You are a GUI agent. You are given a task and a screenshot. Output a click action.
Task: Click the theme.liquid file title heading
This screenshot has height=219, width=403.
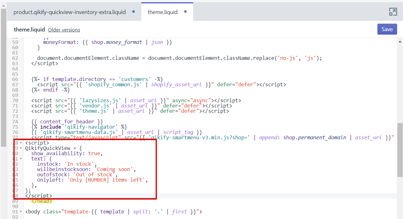tap(29, 30)
